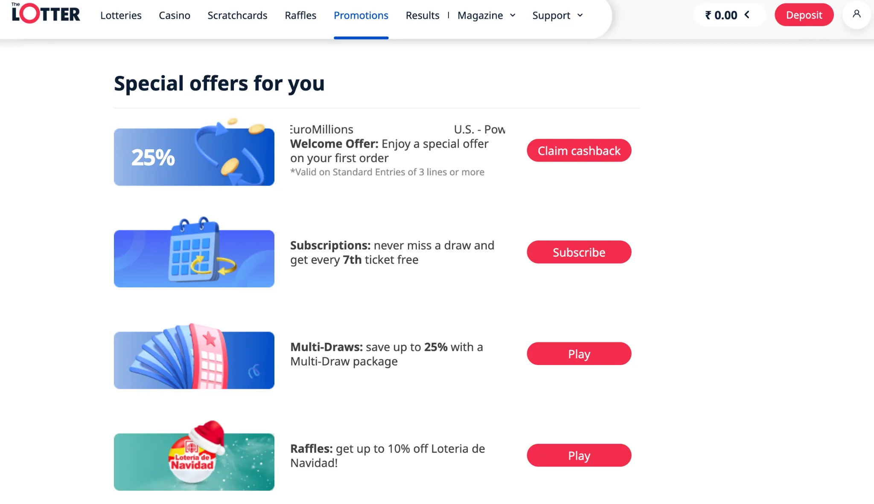Click the TheLotter logo
This screenshot has width=874, height=504.
click(x=46, y=14)
